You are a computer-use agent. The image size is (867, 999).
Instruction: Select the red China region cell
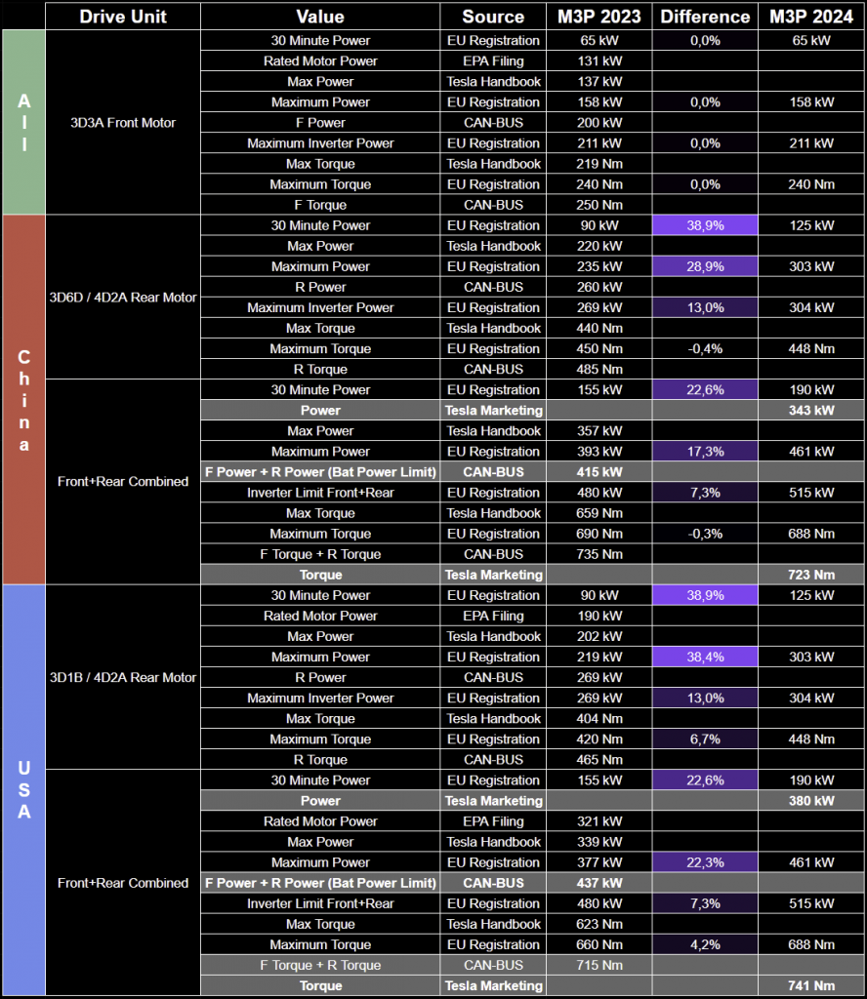pyautogui.click(x=24, y=399)
